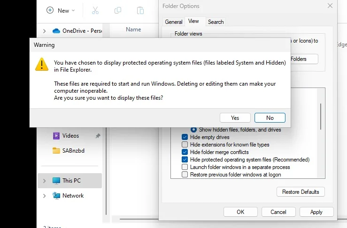
Task: Open Videos in the navigation pane
Action: (70, 136)
